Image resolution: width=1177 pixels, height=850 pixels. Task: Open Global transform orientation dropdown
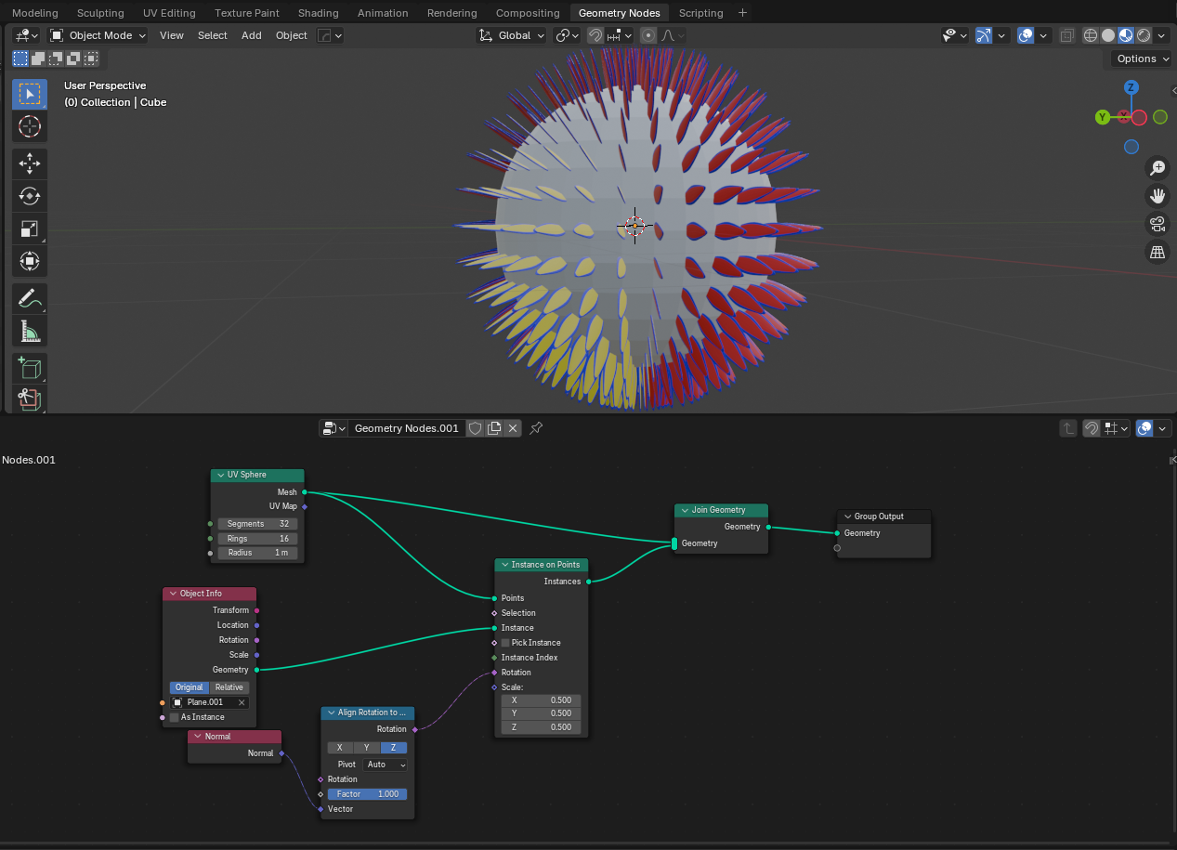pos(512,35)
